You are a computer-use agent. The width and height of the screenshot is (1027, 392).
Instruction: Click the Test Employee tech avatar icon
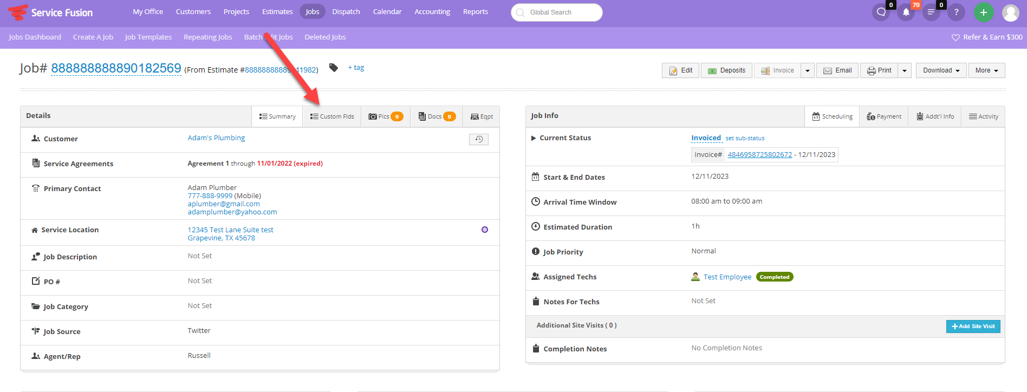(695, 277)
